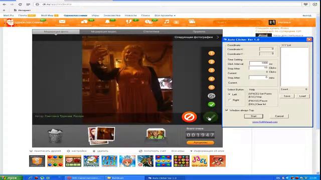Viewport: 321px width, 180px height.
Task: Open the anime girl game thumbnail
Action: pos(127,161)
